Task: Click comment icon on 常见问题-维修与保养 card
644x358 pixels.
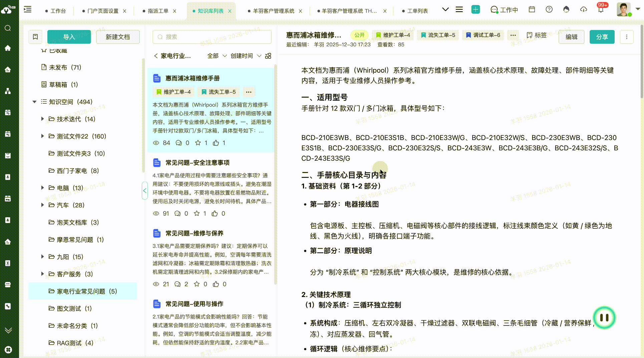Action: (178, 284)
